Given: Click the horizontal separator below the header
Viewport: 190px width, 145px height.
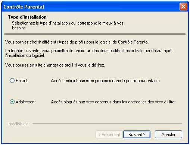Looking at the screenshot, I should point(95,34).
